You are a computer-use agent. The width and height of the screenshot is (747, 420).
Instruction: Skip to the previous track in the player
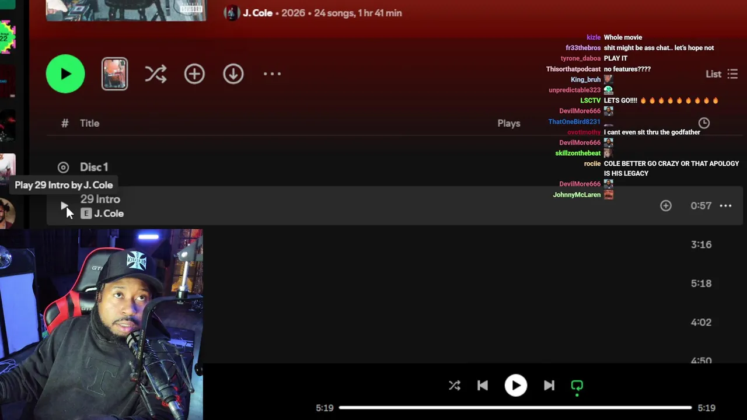coord(483,385)
